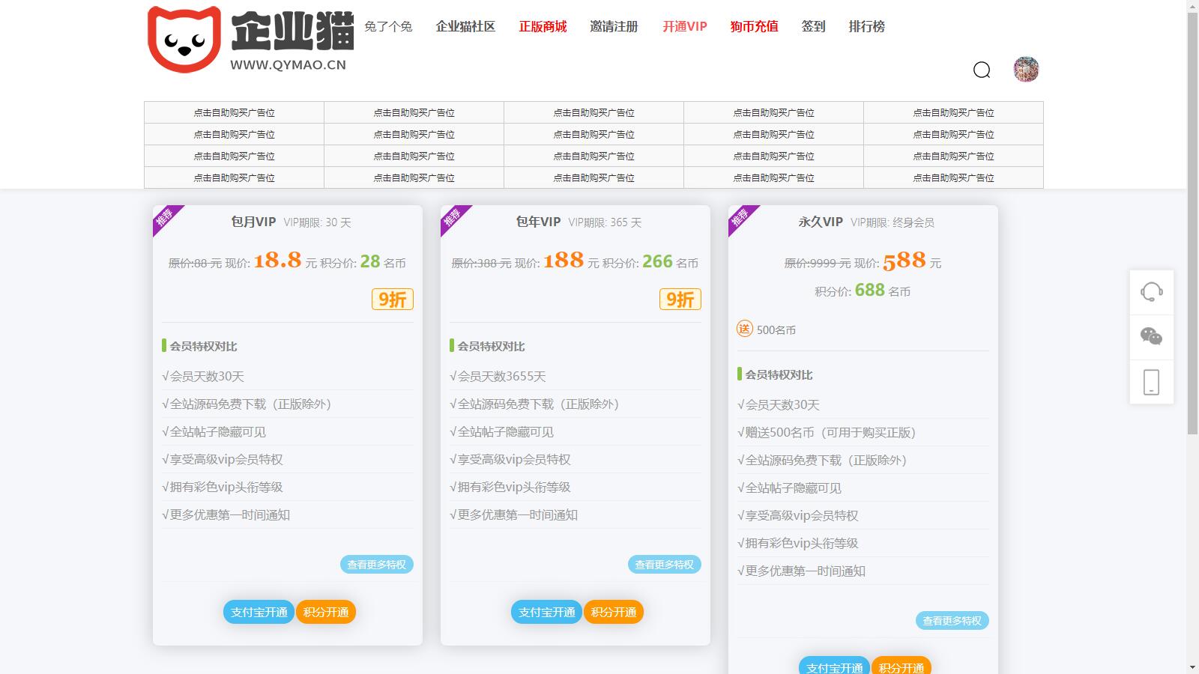
Task: Click a 点击自助购买广告位 ad slot link
Action: pos(234,112)
